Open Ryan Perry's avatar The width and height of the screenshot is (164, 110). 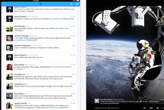coord(10,96)
